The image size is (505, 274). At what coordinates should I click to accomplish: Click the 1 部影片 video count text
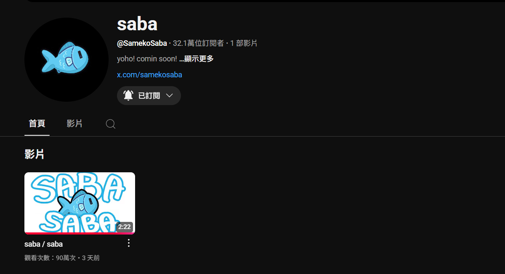pyautogui.click(x=244, y=43)
